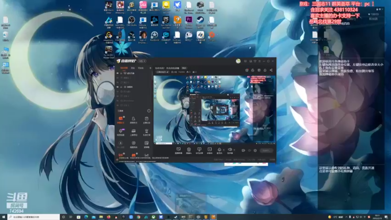
Task: Open the Recycle Bin on the desktop
Action: point(5,36)
